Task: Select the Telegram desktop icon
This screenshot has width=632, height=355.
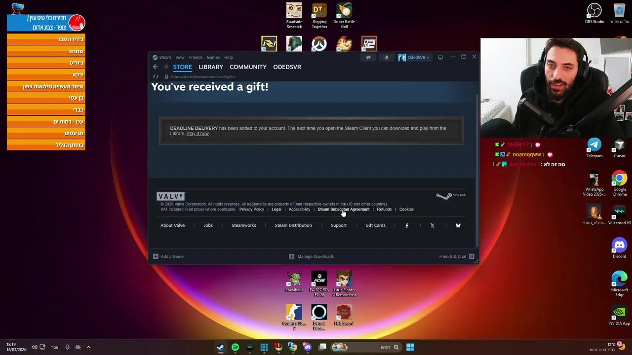Action: click(594, 148)
